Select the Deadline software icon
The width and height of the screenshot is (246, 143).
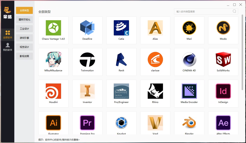87,28
